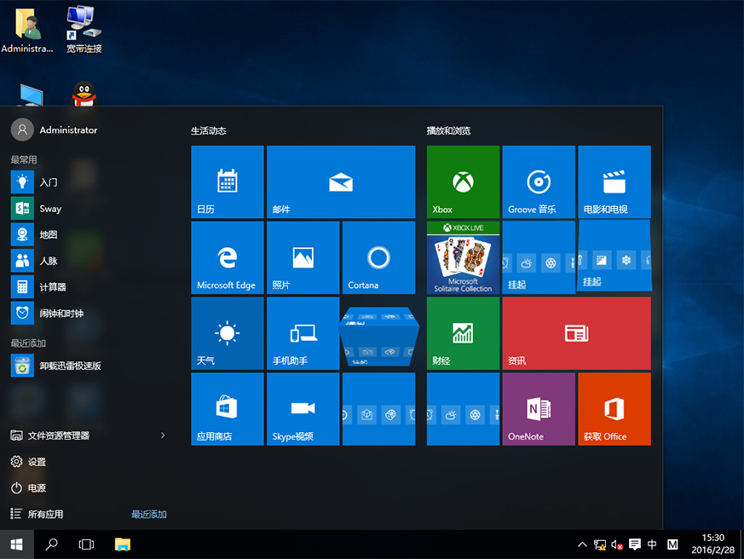Expand the 文件资源管理器 submenu arrow
This screenshot has height=559, width=744.
pos(162,435)
